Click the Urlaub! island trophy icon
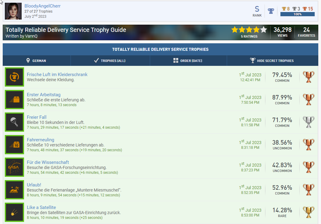 pos(14,190)
